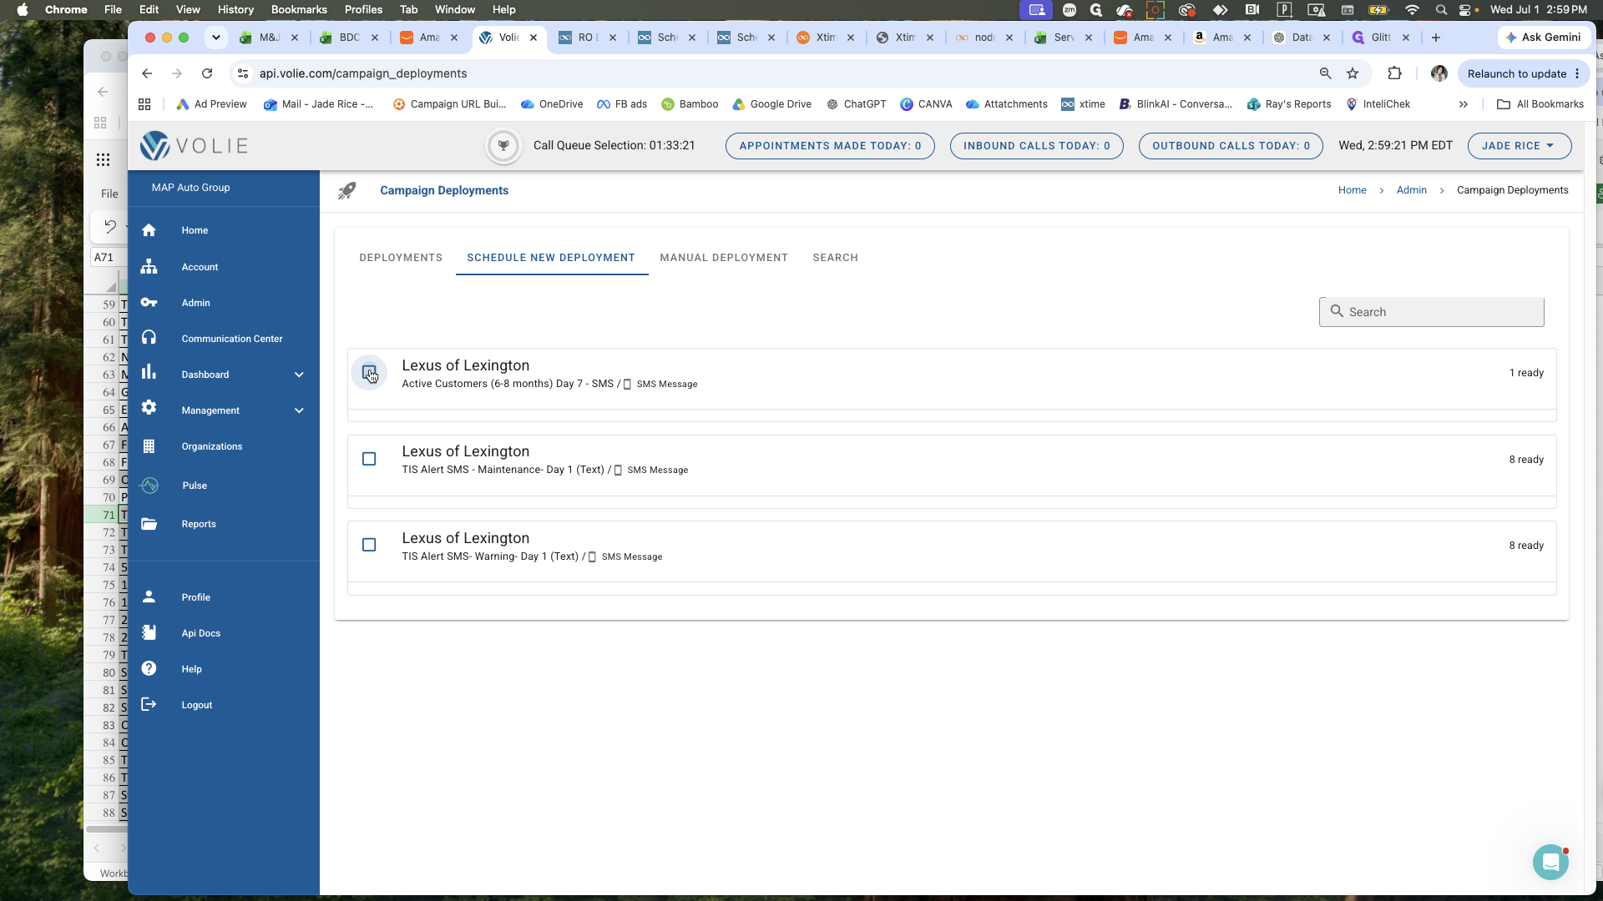Open the CANVA bookmark

[x=926, y=104]
